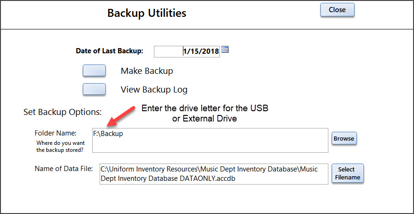Click the "Make Backup" text label
Screen dimensions: 414x214
[147, 71]
